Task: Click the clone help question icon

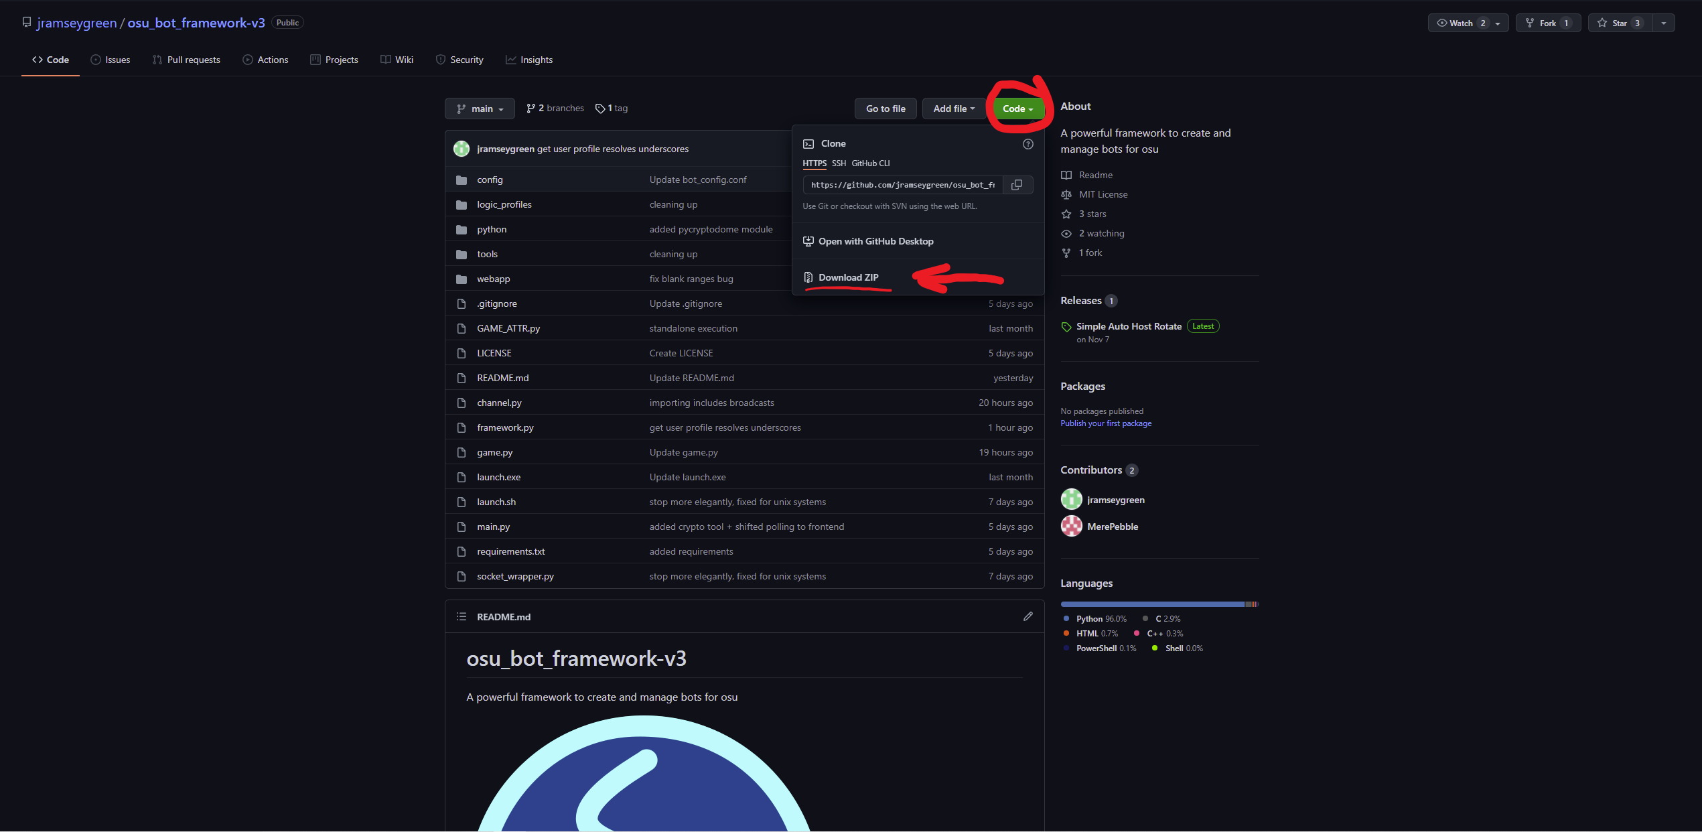Action: [1027, 144]
